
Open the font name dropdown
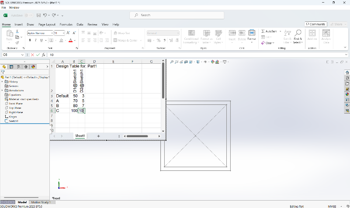(x=51, y=33)
